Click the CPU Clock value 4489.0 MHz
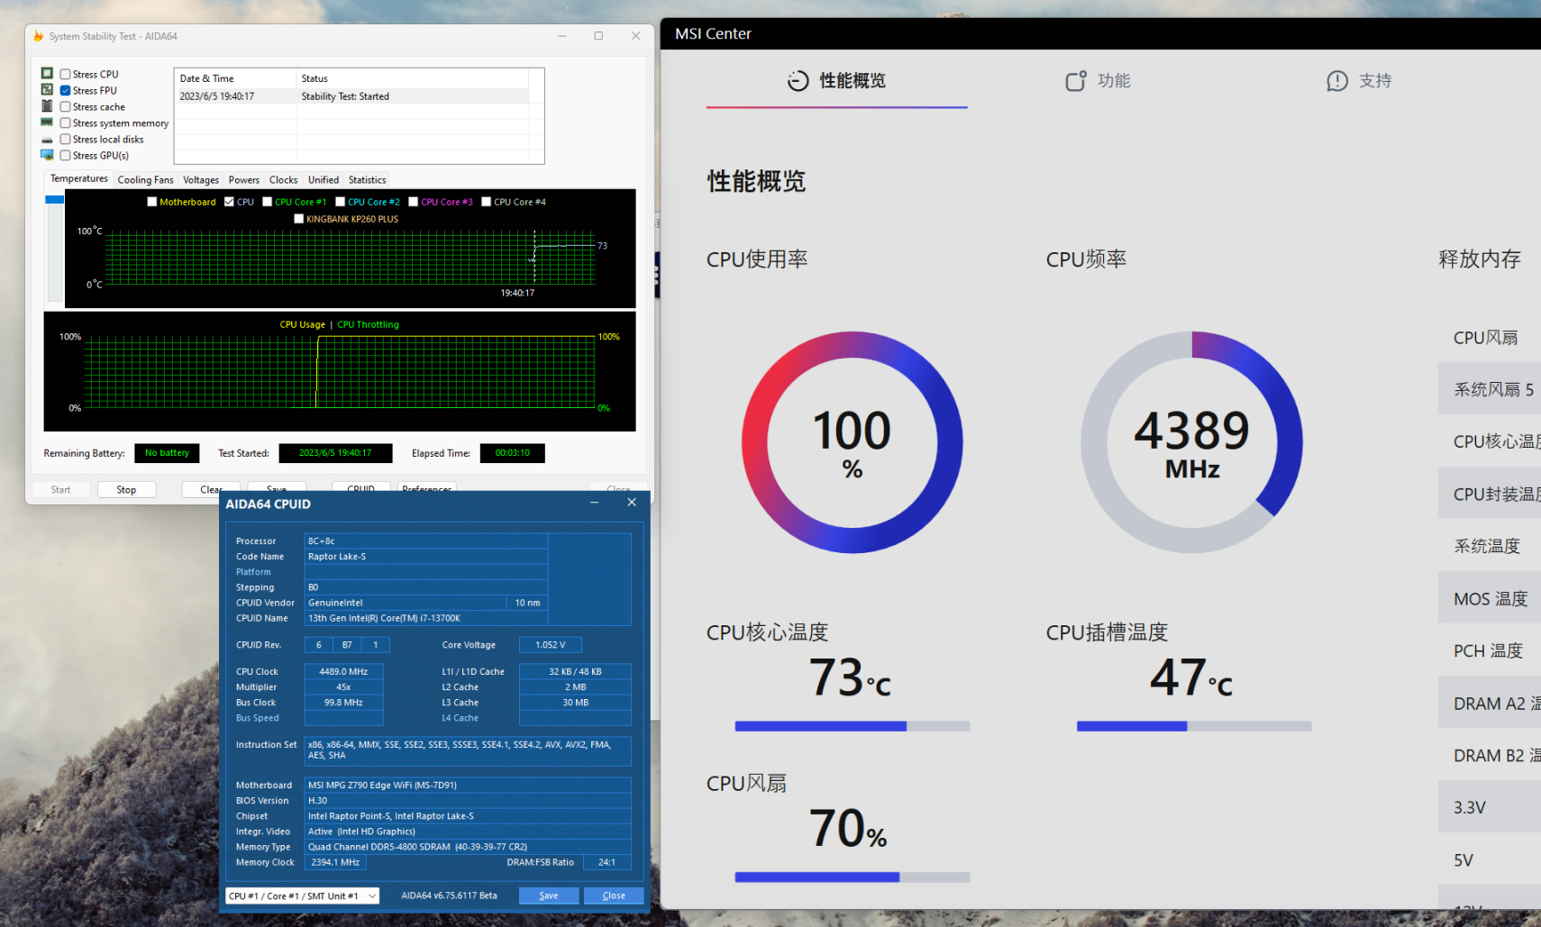This screenshot has width=1541, height=927. [x=343, y=671]
